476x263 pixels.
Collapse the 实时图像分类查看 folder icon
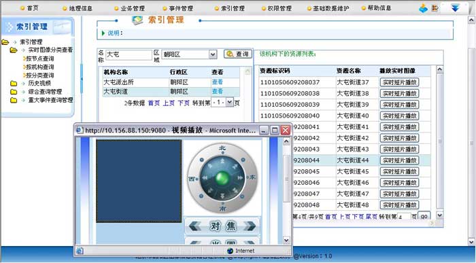[14, 50]
